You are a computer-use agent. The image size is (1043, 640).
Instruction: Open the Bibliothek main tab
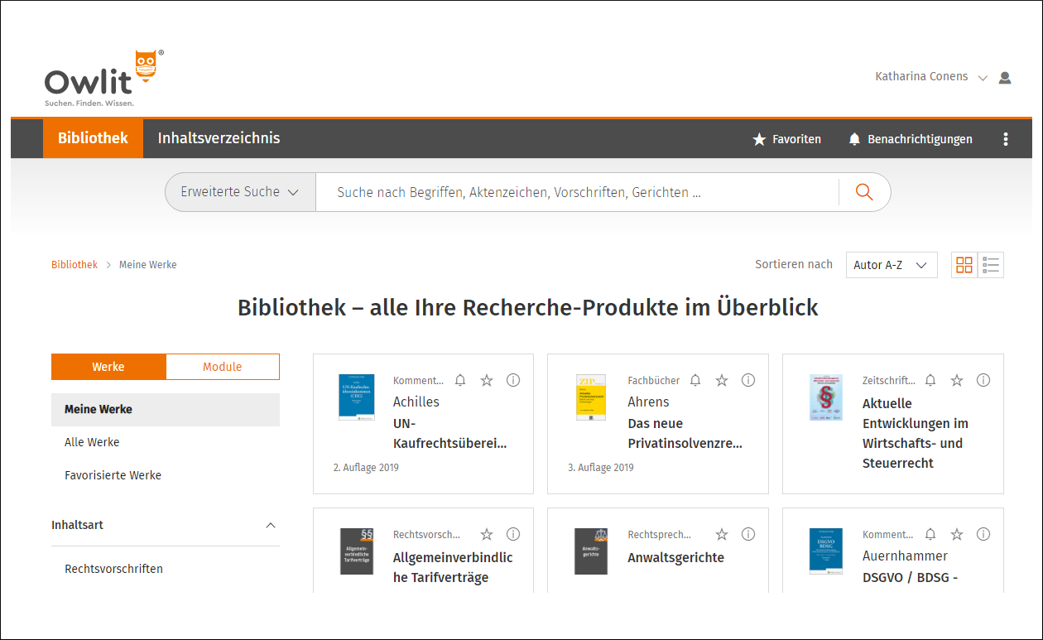(x=93, y=138)
